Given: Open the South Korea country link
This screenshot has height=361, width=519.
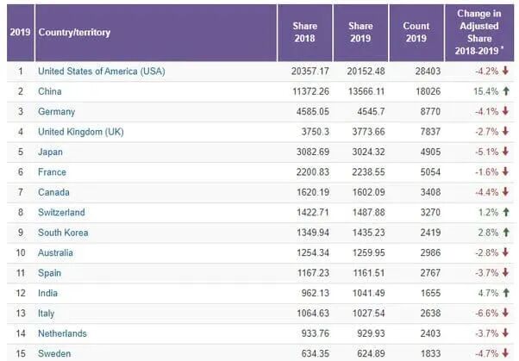Looking at the screenshot, I should [x=63, y=233].
